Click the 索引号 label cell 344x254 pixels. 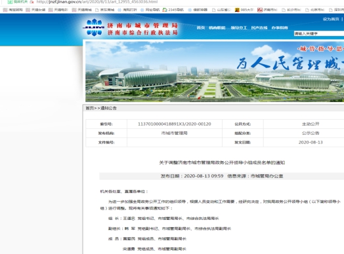[106, 124]
